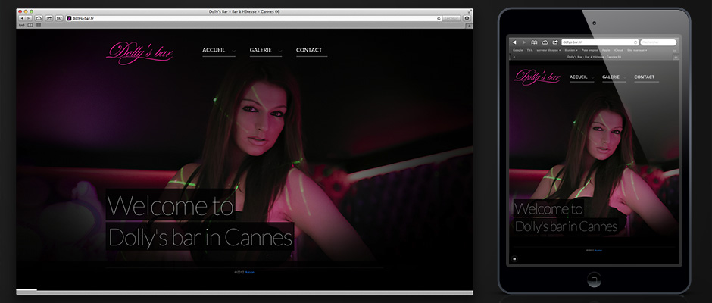The image size is (712, 303).
Task: Expand the GALERIE dropdown chevron on desktop site
Action: (280, 51)
